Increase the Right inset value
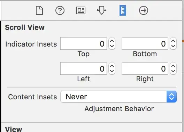The image size is (184, 132). coord(173,66)
